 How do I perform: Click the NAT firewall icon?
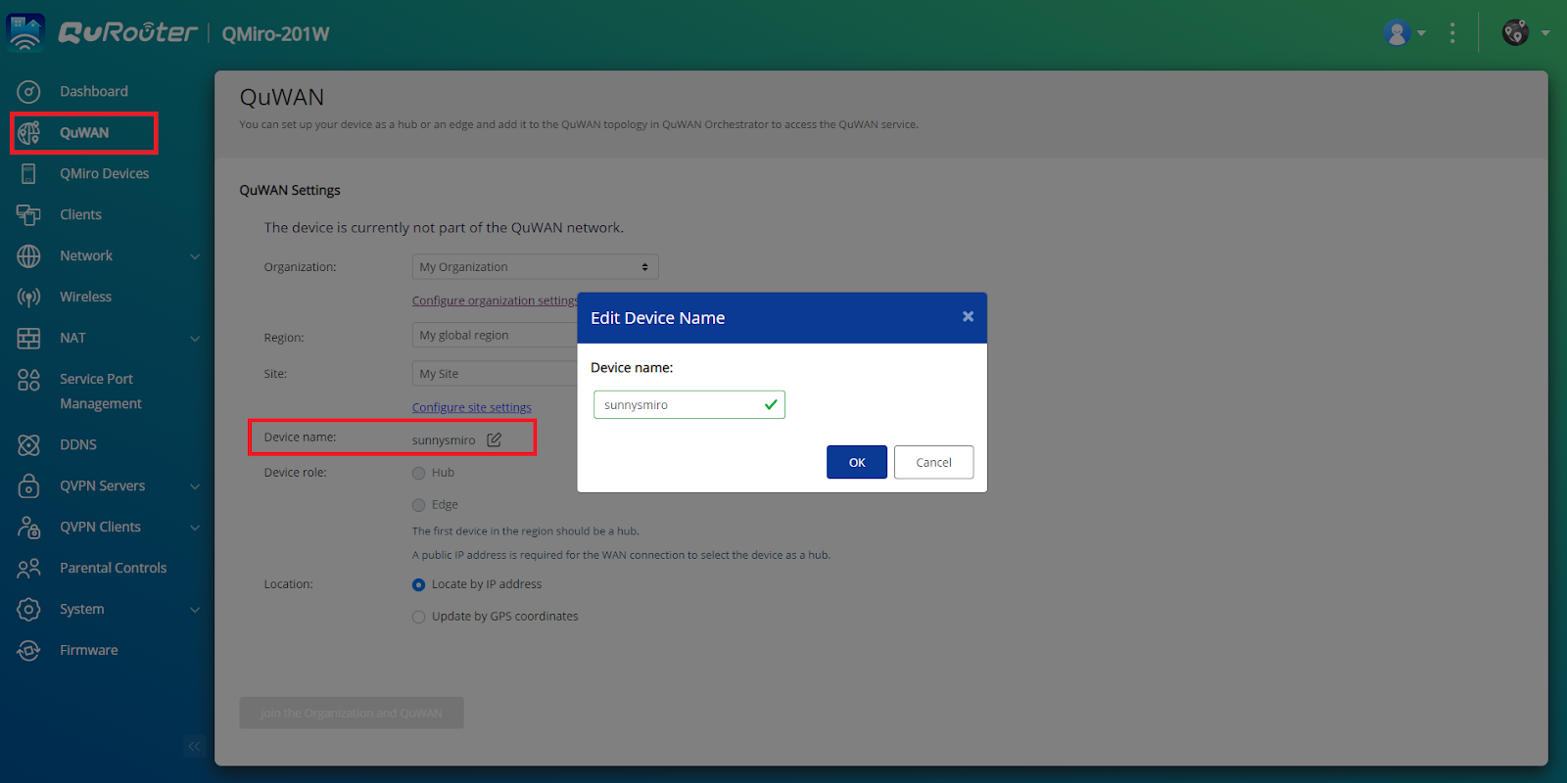point(28,339)
